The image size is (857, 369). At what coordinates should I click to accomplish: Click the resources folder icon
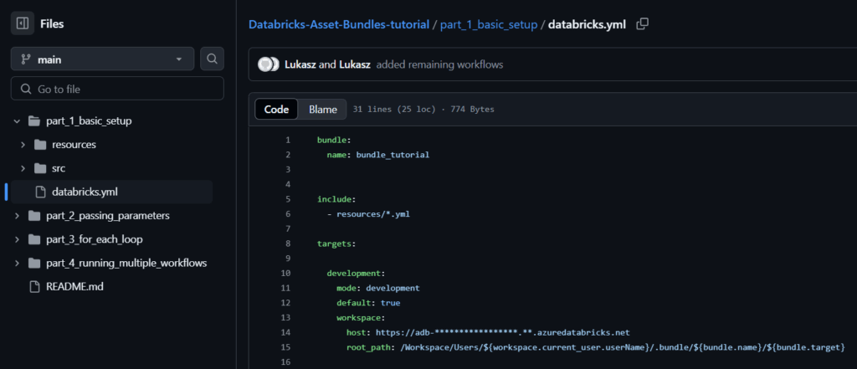pos(40,145)
